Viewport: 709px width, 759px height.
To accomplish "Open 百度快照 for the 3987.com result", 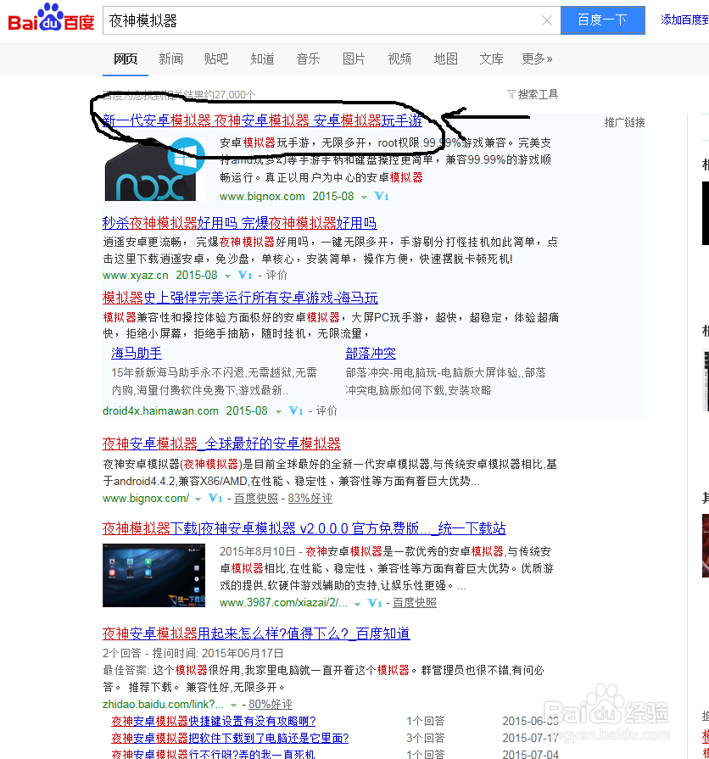I will coord(415,603).
